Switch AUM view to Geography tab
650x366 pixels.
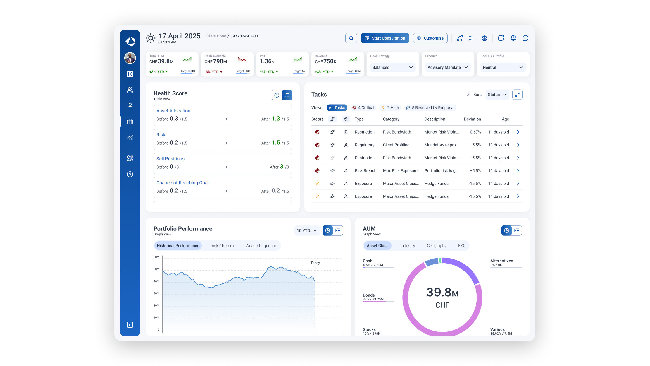tap(436, 245)
